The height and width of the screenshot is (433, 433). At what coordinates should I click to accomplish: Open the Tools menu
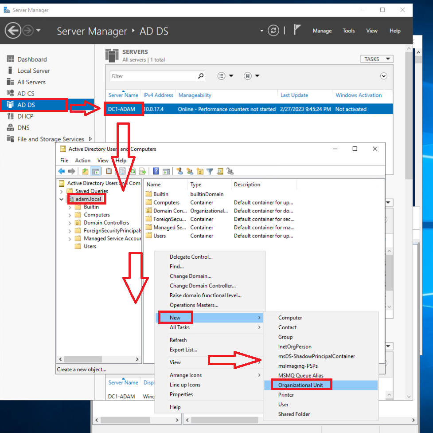coord(348,31)
